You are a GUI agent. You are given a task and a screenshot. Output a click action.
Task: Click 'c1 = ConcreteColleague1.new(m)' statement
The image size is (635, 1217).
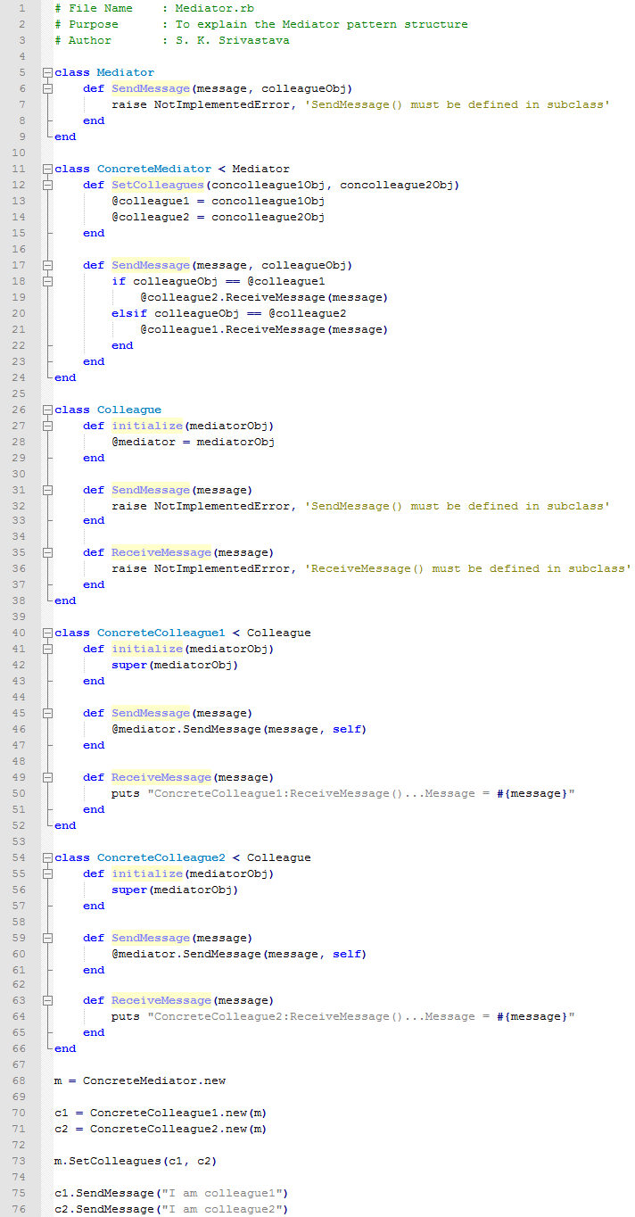click(161, 1113)
